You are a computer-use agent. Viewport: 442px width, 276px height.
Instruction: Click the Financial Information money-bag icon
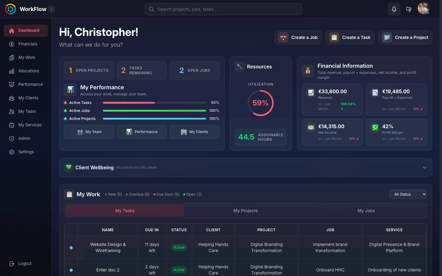(x=308, y=71)
